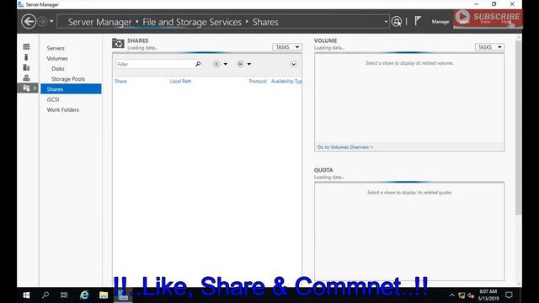Image resolution: width=539 pixels, height=303 pixels.
Task: Show hidden system tray icons
Action: 452,295
